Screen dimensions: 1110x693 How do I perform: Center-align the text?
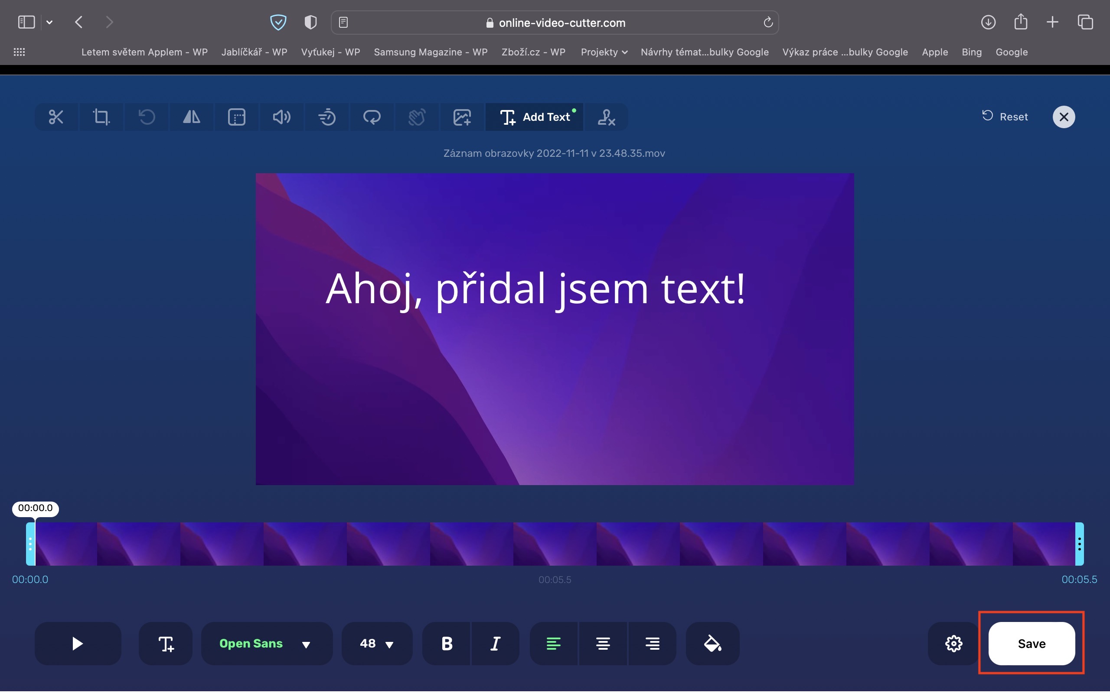click(x=603, y=644)
